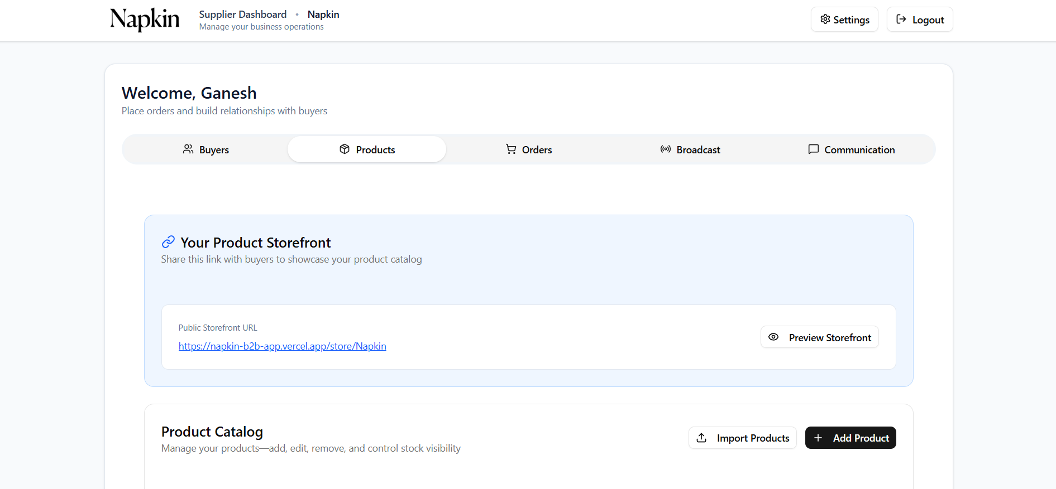
Task: Click the Supplier Dashboard header title
Action: click(x=242, y=14)
